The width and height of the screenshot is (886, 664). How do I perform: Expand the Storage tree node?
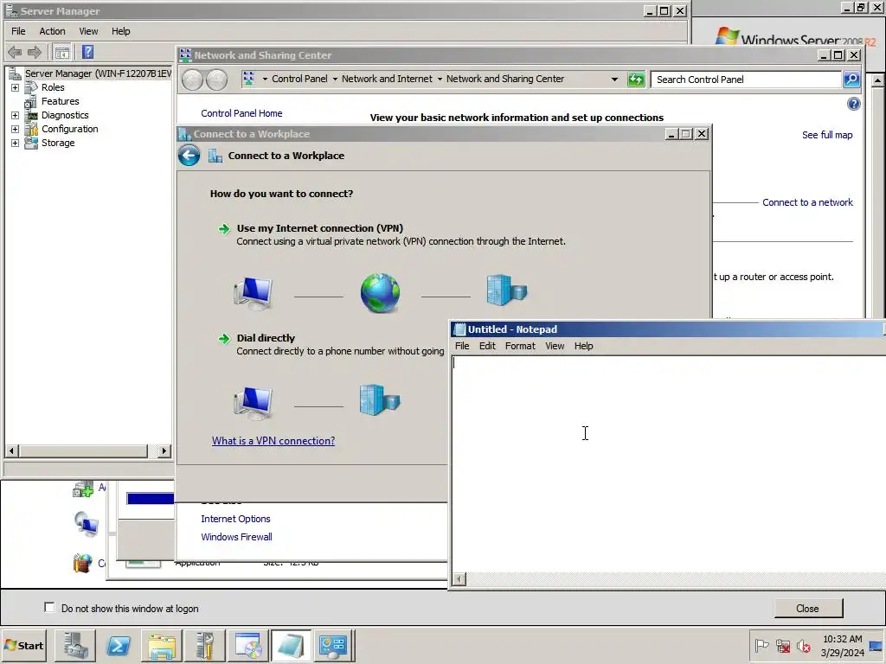[16, 143]
